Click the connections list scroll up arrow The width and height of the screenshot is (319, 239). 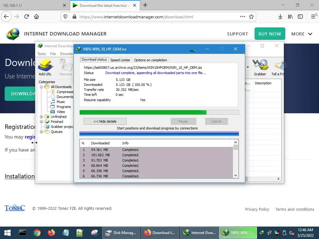pos(236,142)
